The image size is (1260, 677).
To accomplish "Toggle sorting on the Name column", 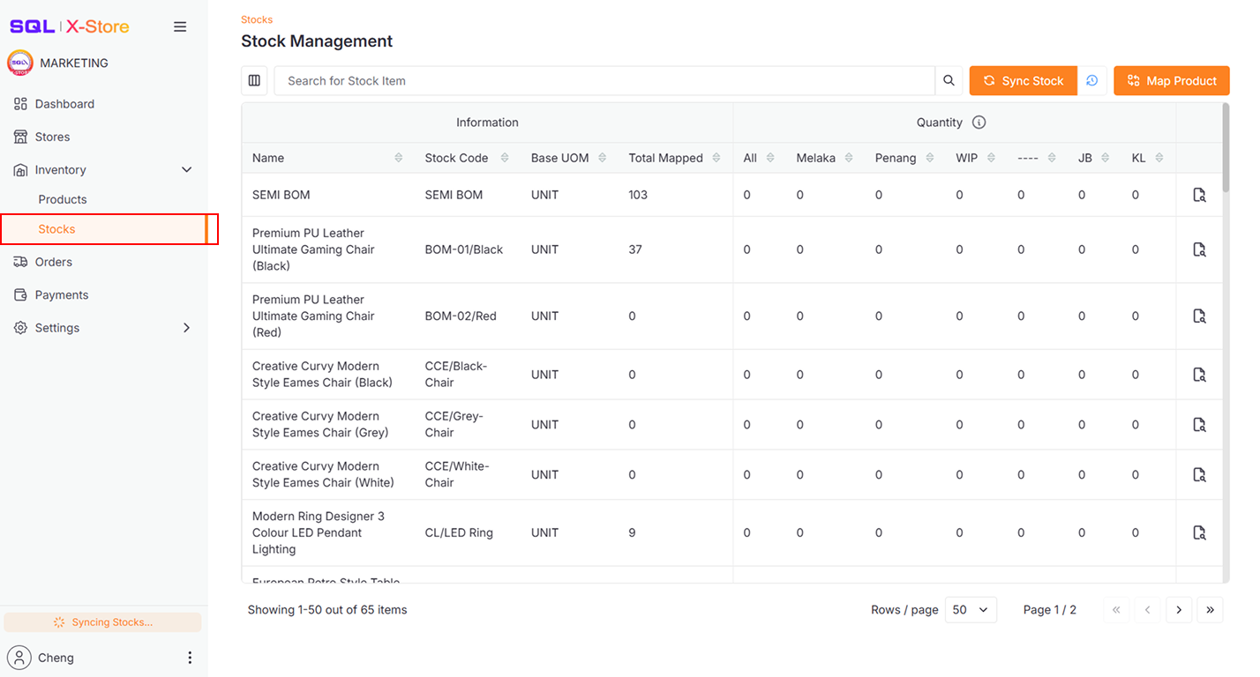I will coord(398,157).
